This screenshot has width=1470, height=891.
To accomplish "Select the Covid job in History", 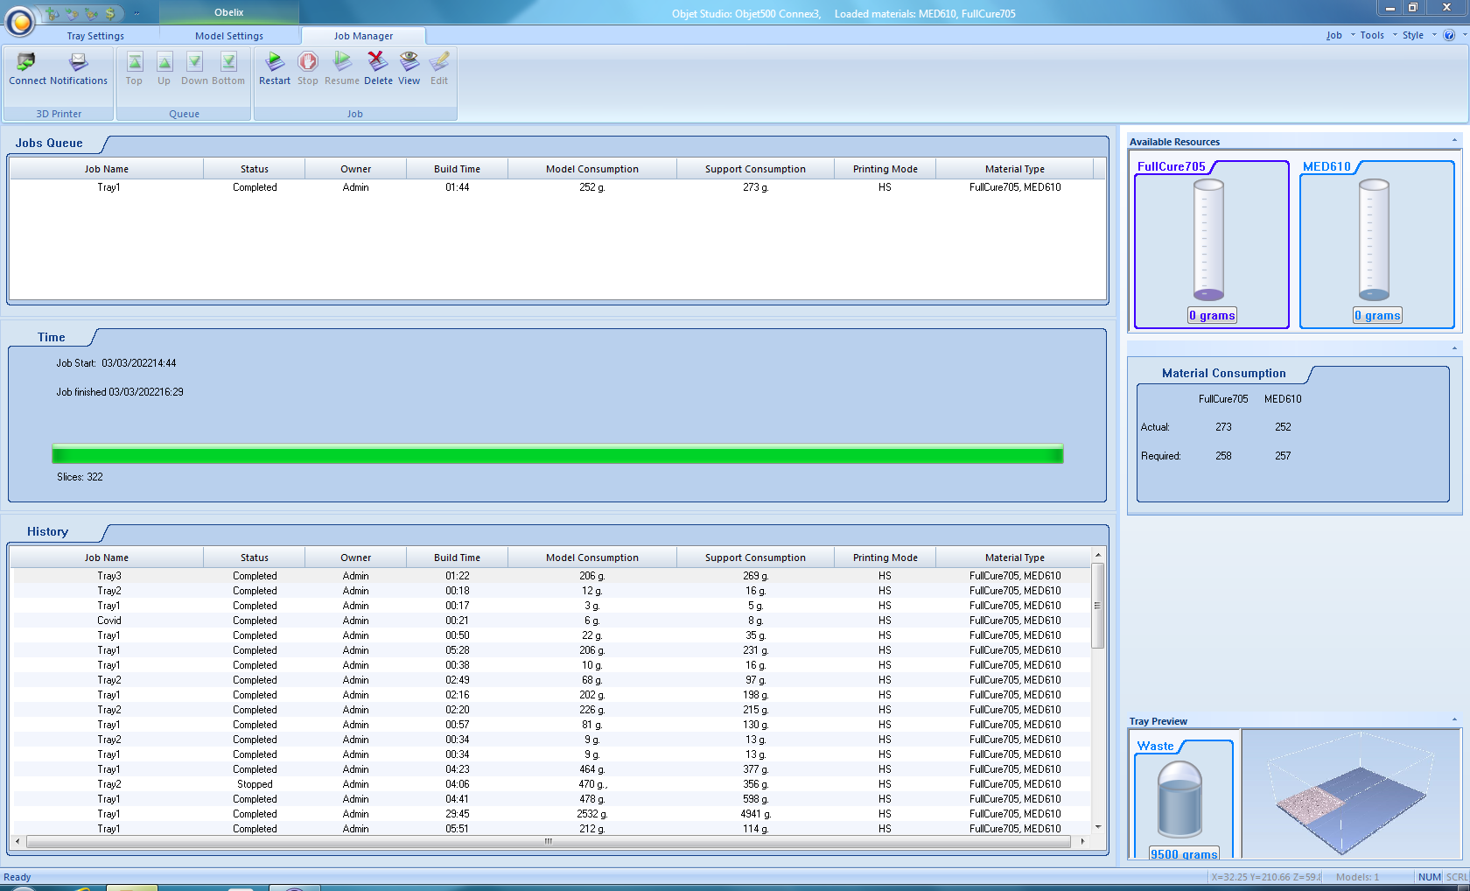I will point(550,621).
